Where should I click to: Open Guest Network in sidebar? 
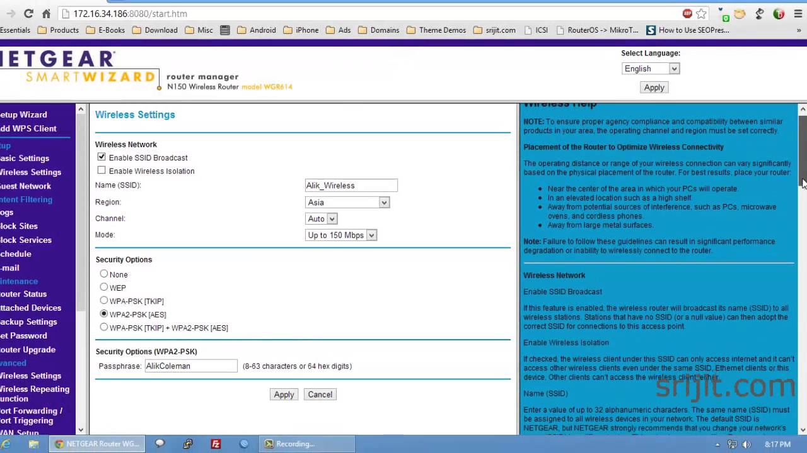(25, 186)
